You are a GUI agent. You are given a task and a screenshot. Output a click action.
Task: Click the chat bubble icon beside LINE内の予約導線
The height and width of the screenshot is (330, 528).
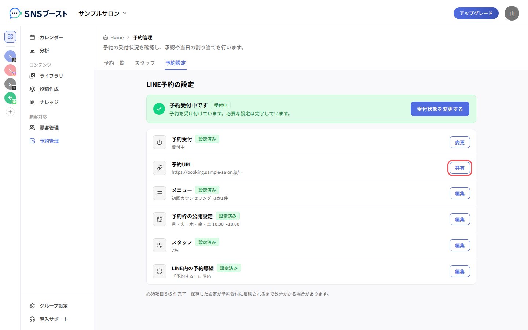coord(159,272)
